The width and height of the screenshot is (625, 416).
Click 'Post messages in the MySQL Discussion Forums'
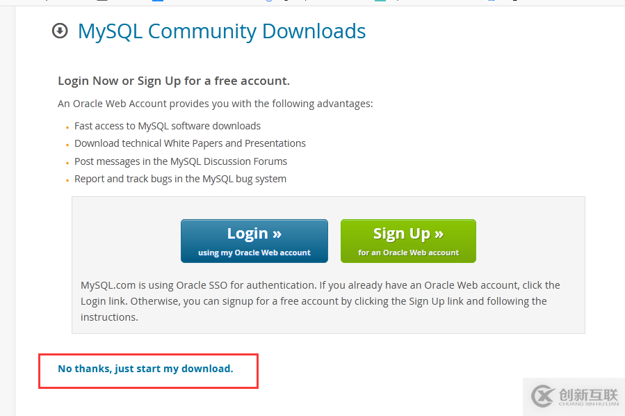(x=181, y=161)
